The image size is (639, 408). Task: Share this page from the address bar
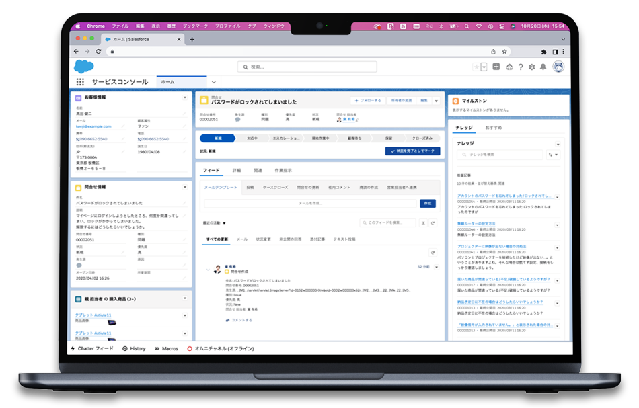[493, 52]
